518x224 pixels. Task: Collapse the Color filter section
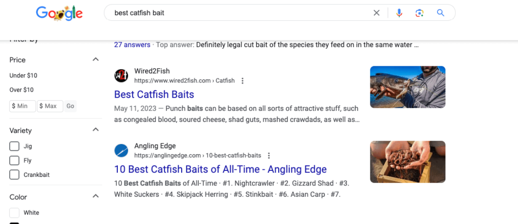click(x=96, y=197)
